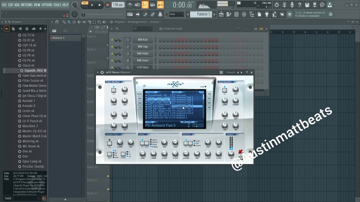Click the export download icon in toolbar
The image size is (360, 202).
(x=330, y=5)
